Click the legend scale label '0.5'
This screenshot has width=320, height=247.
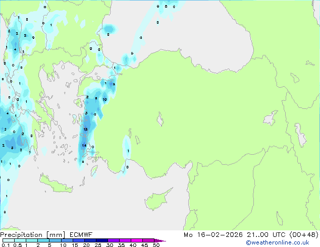[17, 245]
